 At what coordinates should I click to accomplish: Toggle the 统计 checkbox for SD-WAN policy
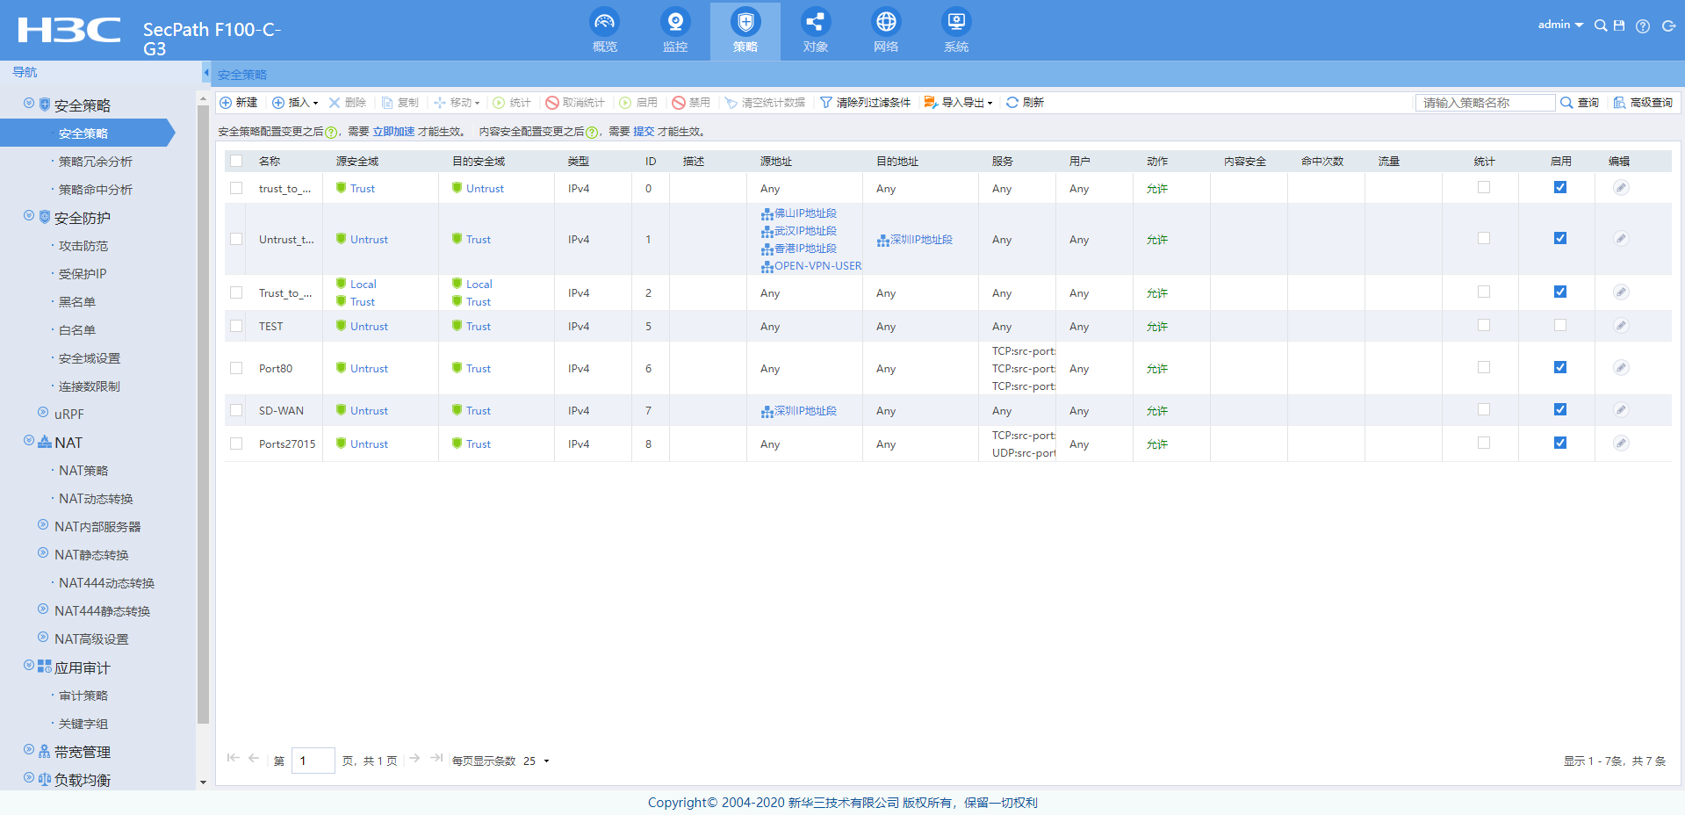[1484, 410]
